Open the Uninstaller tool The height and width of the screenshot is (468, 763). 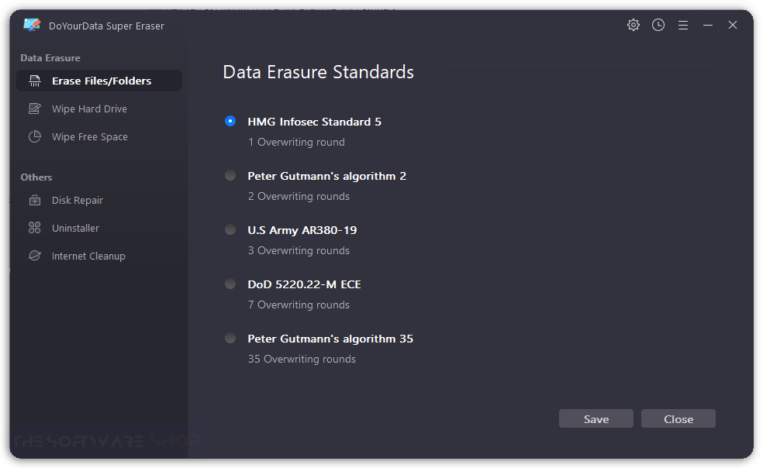coord(99,228)
